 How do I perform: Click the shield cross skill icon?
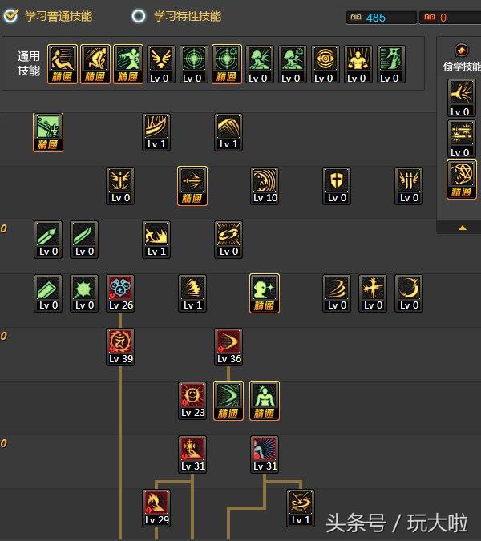coord(337,186)
